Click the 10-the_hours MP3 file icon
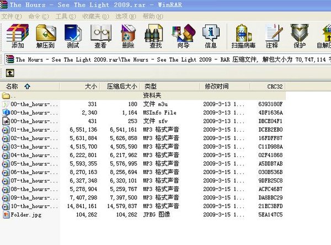Screen dimensions: 331x245 click(x=6, y=206)
